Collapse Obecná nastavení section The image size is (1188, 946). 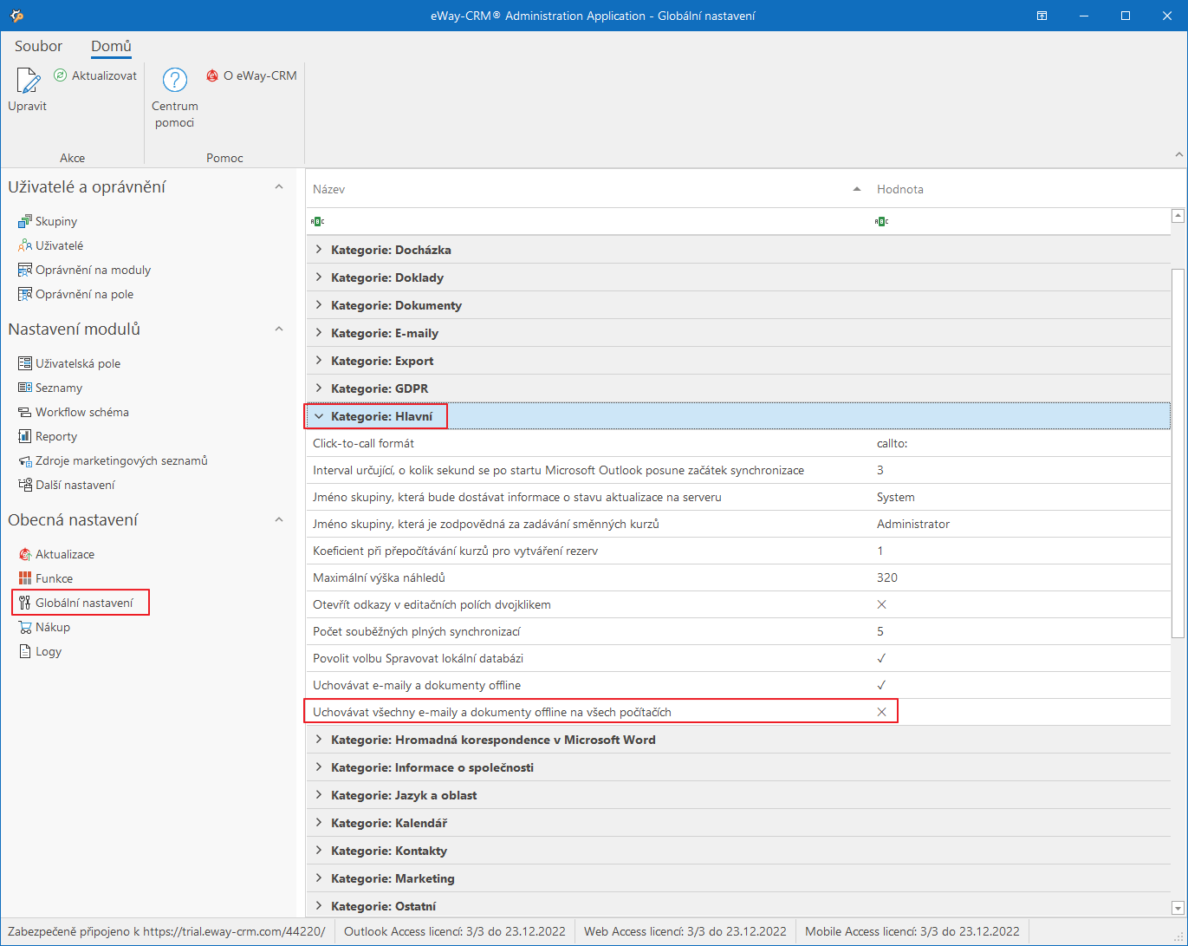[x=279, y=520]
